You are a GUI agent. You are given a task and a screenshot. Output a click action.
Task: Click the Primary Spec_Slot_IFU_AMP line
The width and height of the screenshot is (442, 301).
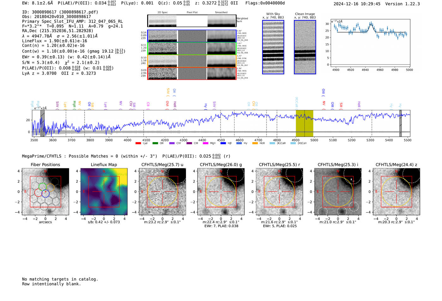(72, 21)
